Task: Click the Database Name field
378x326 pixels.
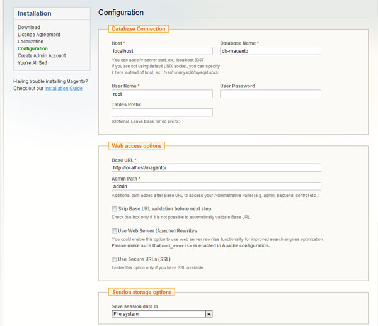Action: point(270,51)
